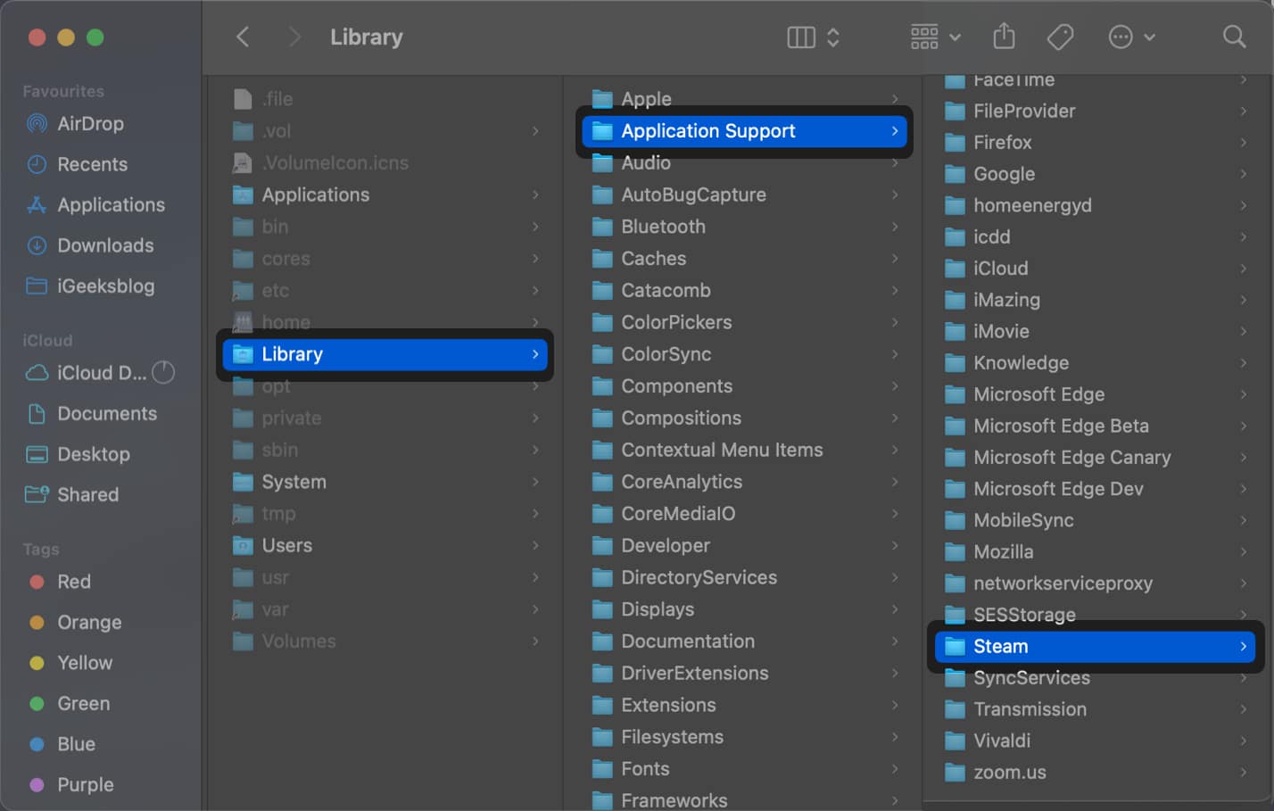Expand the Developer folder chevron
Viewport: 1274px width, 811px height.
(895, 546)
